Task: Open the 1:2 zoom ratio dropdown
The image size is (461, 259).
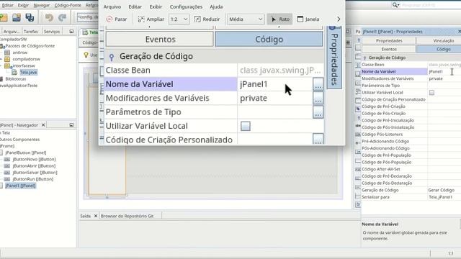Action: click(x=179, y=19)
